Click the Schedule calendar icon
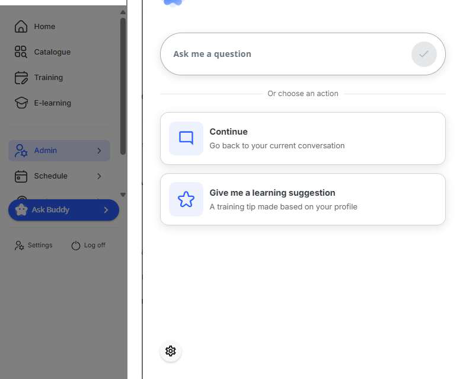The image size is (463, 379). click(x=21, y=176)
